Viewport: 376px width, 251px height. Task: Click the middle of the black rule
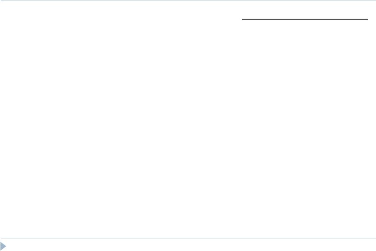[x=304, y=19]
